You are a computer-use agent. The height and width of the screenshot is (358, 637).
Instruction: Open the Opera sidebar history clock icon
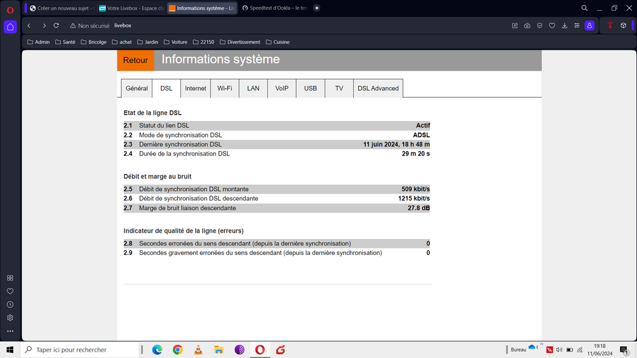(x=10, y=304)
